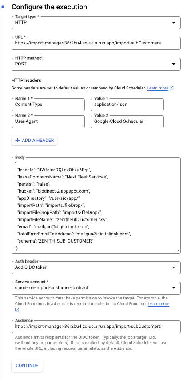Click the Body textarea resize handle
Viewport: 191px width, 380px height.
(178, 251)
